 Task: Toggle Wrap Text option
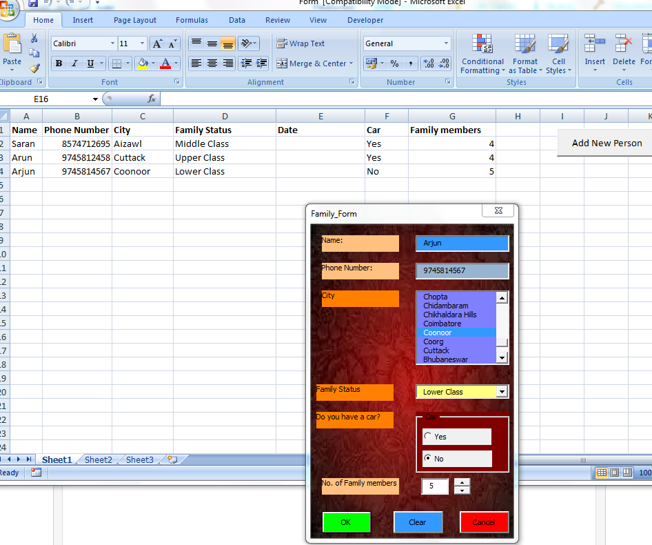300,43
